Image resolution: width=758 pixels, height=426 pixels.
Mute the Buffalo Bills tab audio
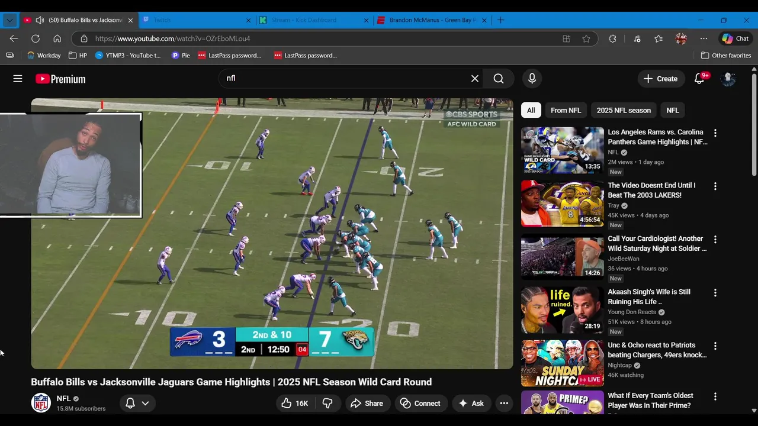pyautogui.click(x=40, y=20)
